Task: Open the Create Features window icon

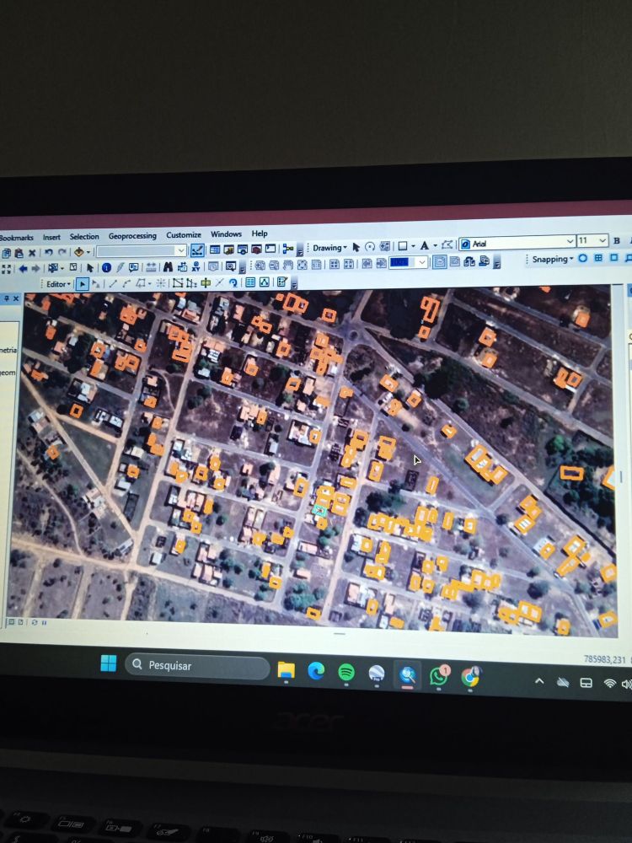Action: (281, 282)
